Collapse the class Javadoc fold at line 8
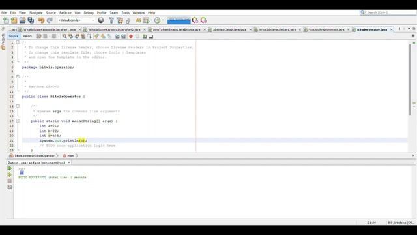This screenshot has height=235, width=417. [x=18, y=77]
